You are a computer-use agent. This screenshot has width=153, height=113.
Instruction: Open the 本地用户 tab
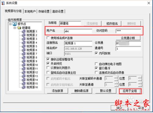click(x=30, y=11)
